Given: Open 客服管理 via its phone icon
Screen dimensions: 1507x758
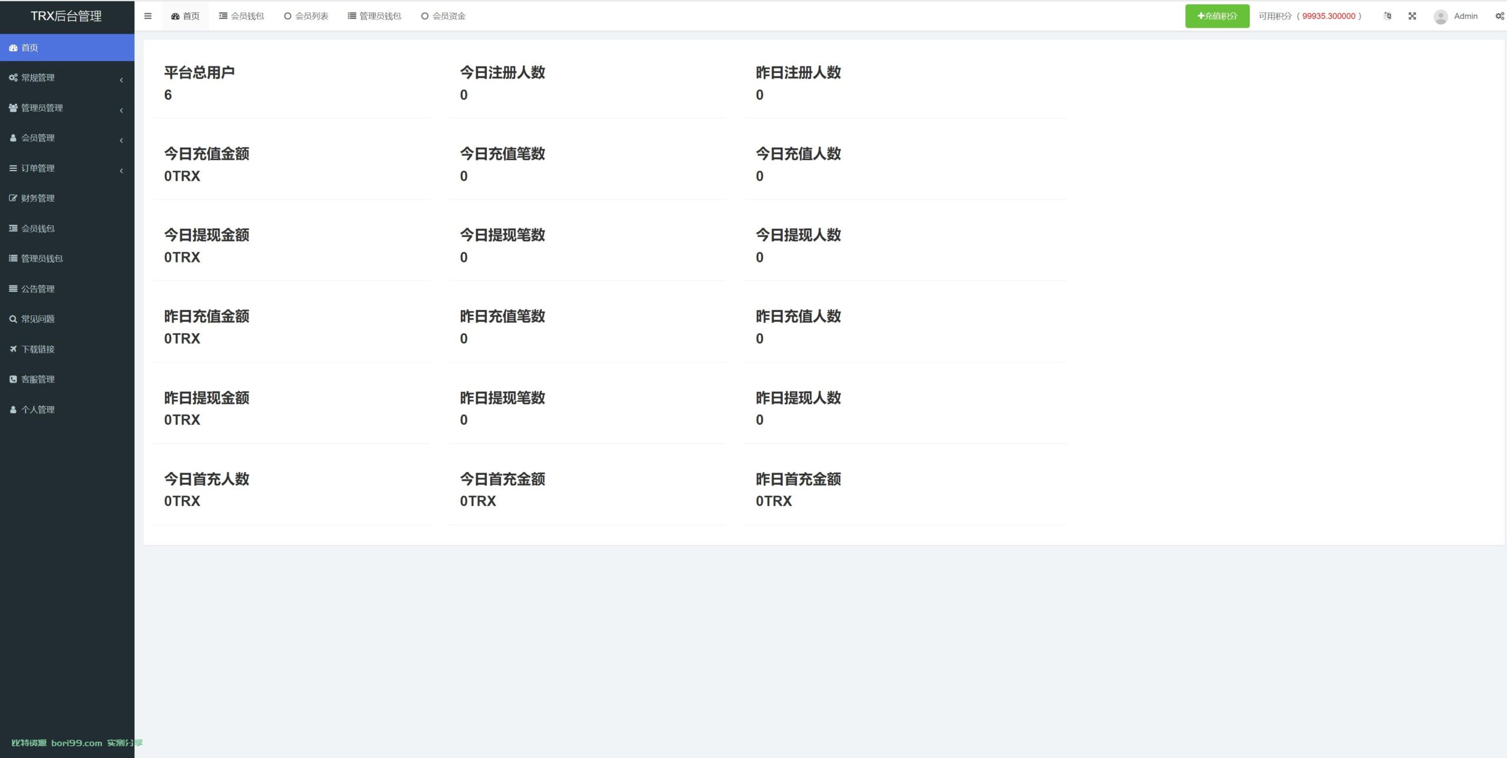Looking at the screenshot, I should click(x=13, y=380).
